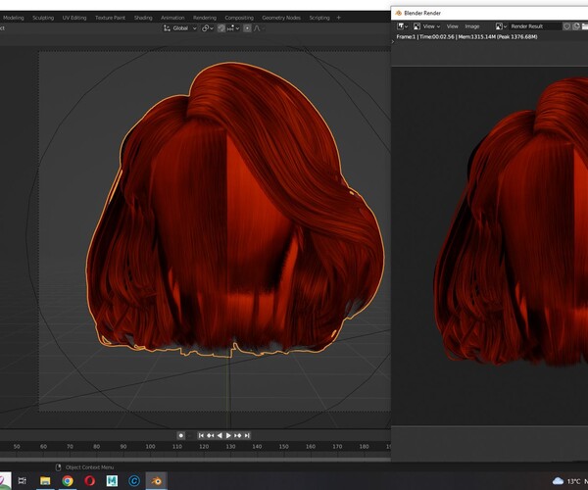Click the Blender logo in Render window title
Screen dimensions: 588x490
coord(398,13)
